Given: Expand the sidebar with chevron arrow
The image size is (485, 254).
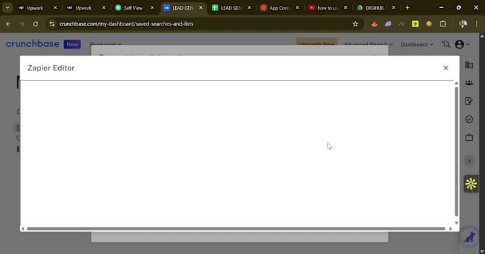Looking at the screenshot, I should pos(469,161).
